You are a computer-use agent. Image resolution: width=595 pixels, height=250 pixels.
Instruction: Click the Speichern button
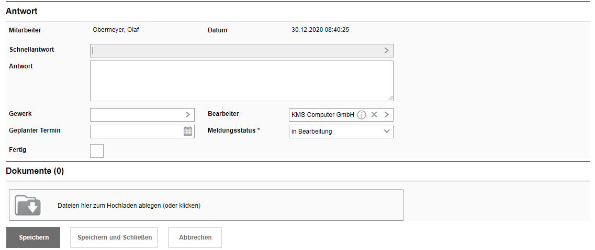click(33, 237)
